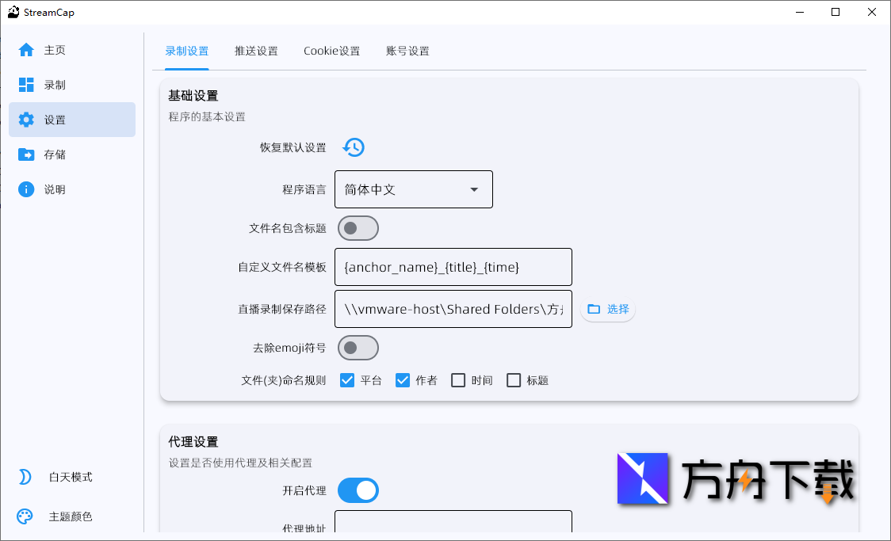Click the 设置 settings gear icon

pos(26,119)
